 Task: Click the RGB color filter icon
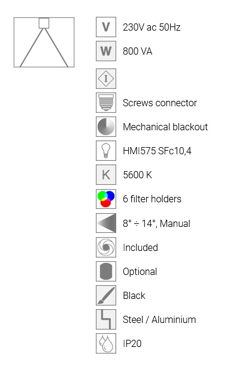click(x=106, y=199)
